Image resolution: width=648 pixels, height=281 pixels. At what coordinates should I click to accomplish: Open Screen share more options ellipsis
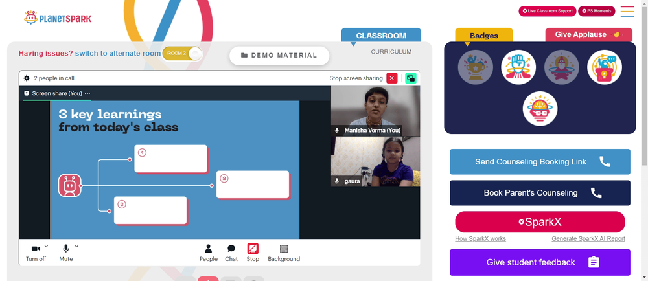coord(87,93)
